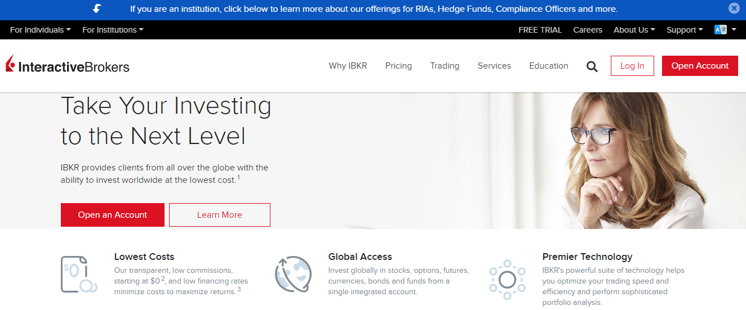Click the Global Access heading
This screenshot has height=310, width=746.
360,257
